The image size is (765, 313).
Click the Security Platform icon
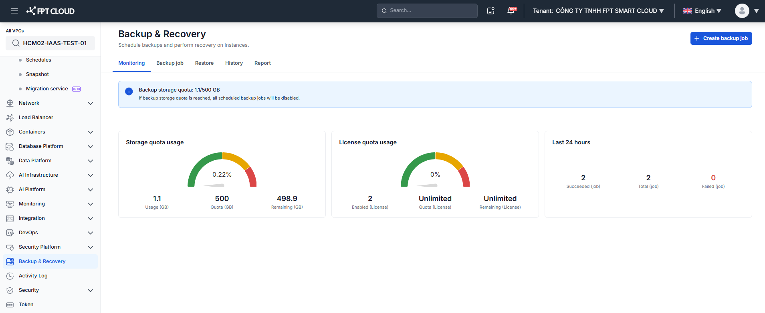pos(10,247)
